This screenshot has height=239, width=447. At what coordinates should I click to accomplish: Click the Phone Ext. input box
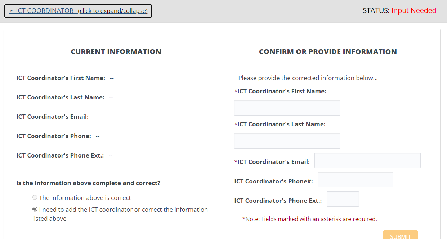point(343,199)
